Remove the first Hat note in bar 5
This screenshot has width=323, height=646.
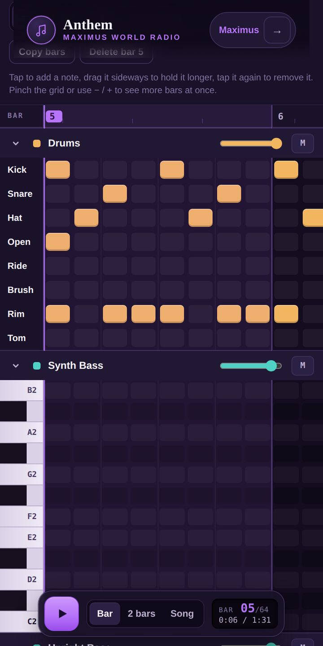[x=87, y=218]
